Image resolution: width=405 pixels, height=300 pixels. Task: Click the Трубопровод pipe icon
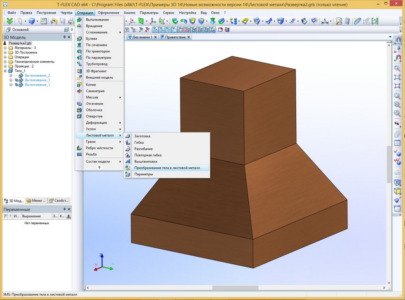80,64
